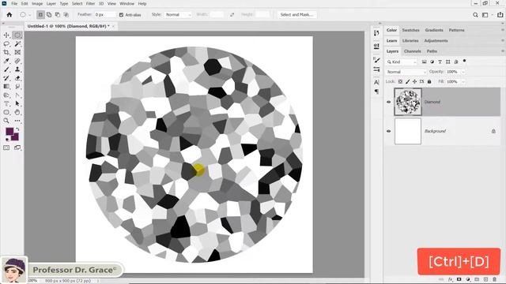The height and width of the screenshot is (284, 506).
Task: Select the Frame tool
Action: click(17, 52)
